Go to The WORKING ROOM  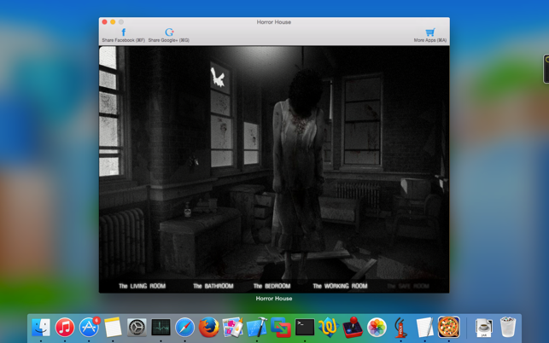pyautogui.click(x=340, y=286)
